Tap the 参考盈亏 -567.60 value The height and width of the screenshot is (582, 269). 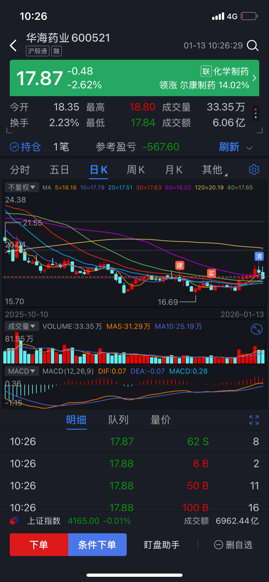point(161,147)
